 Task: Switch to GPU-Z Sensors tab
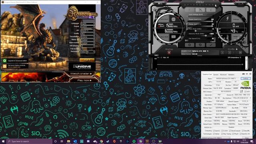point(216,74)
